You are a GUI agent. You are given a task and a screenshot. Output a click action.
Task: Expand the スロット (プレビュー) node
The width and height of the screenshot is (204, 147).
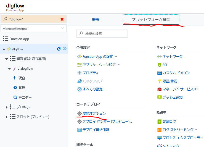coord(7,117)
